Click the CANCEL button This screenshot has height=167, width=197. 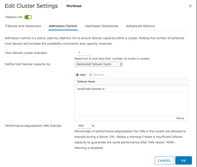(x=164, y=161)
